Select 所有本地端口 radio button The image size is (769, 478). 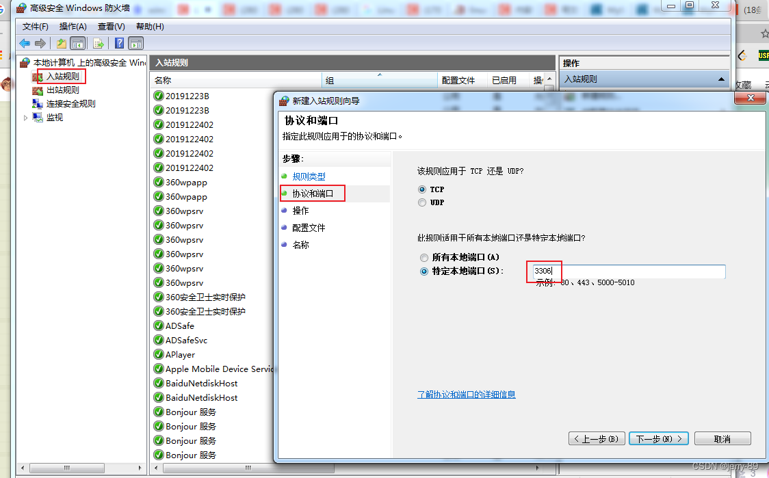click(423, 257)
